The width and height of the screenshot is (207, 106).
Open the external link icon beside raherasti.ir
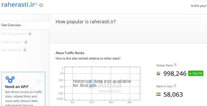tap(36, 4)
